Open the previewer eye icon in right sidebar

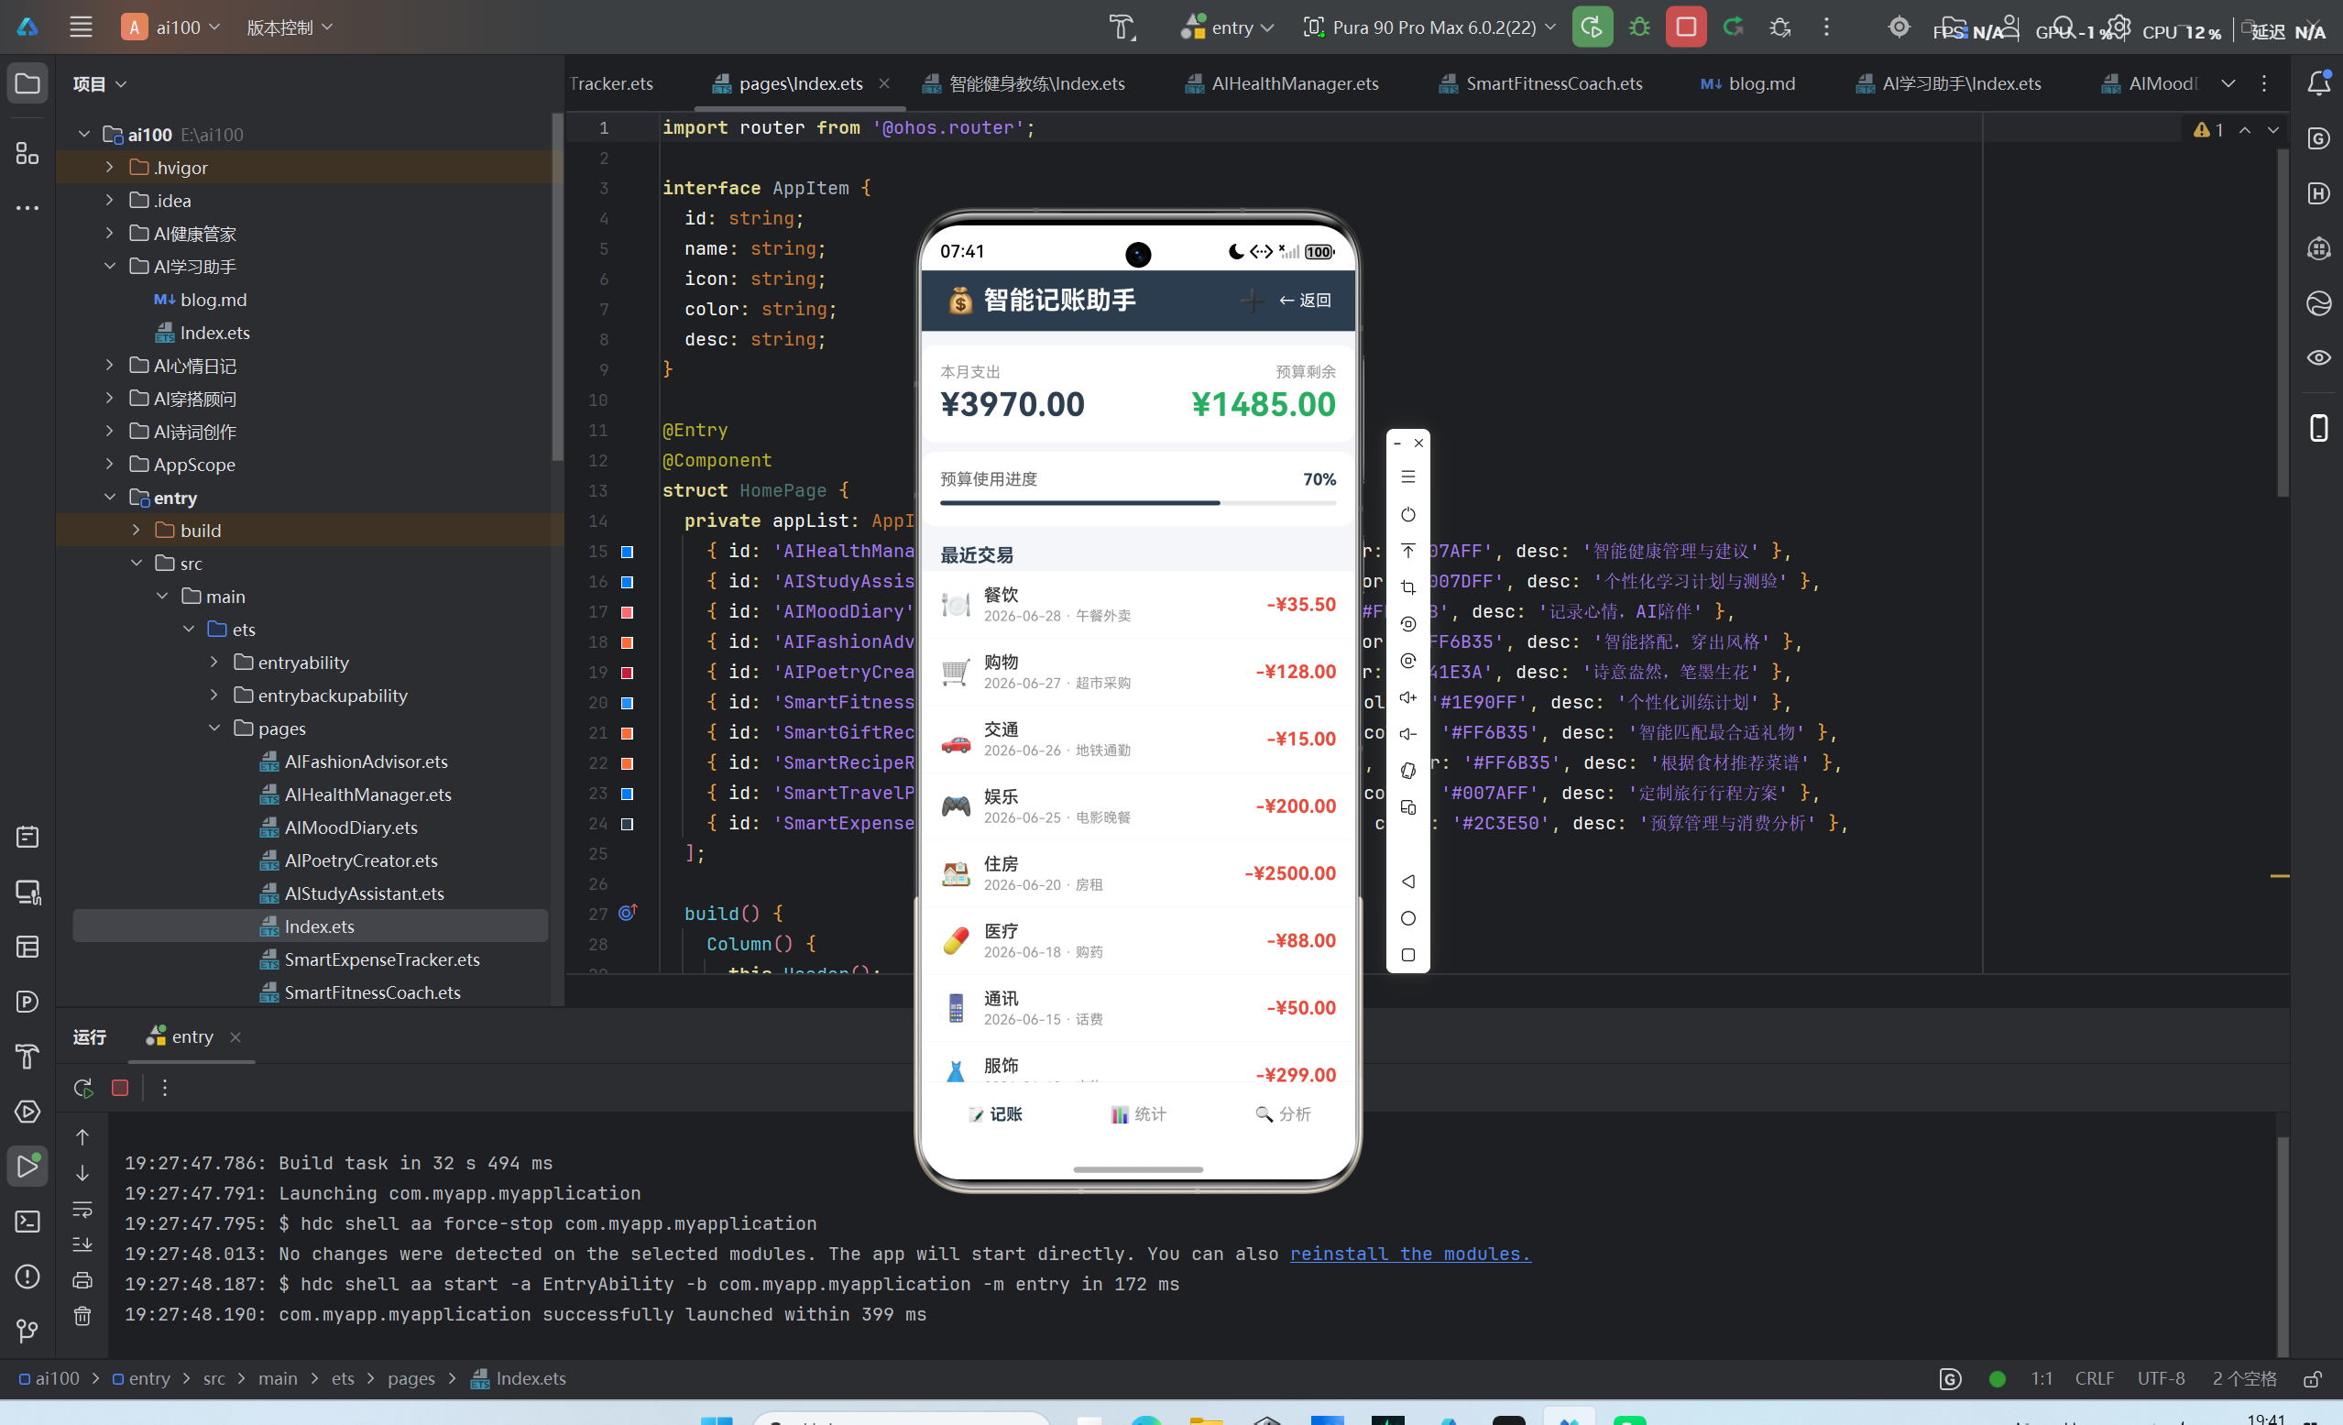tap(2318, 358)
